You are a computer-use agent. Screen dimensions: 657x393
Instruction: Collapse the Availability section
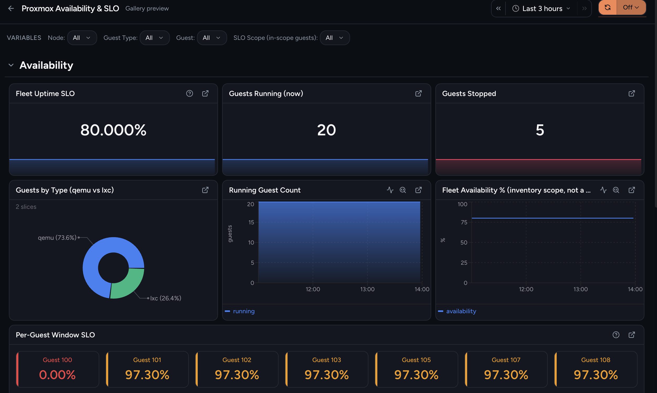coord(11,65)
